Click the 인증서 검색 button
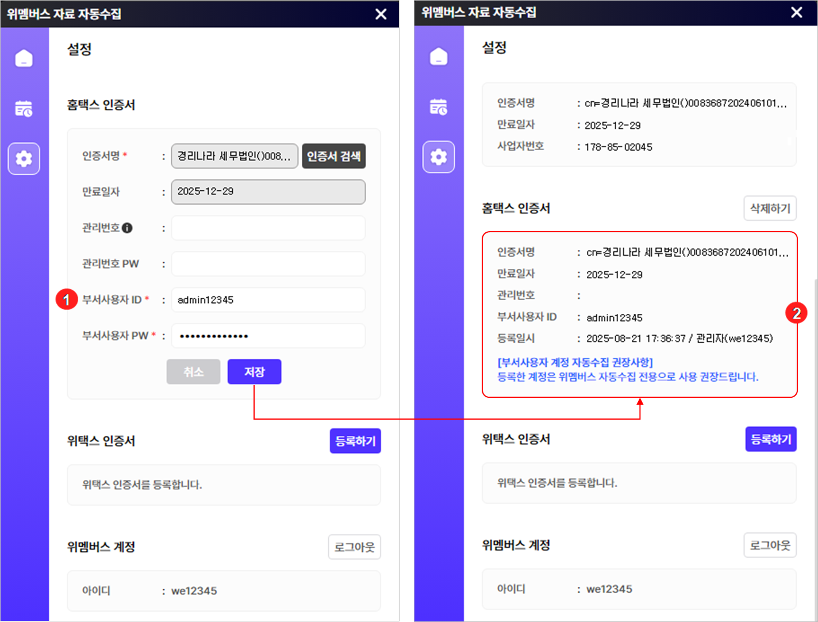The image size is (818, 622). [x=333, y=156]
